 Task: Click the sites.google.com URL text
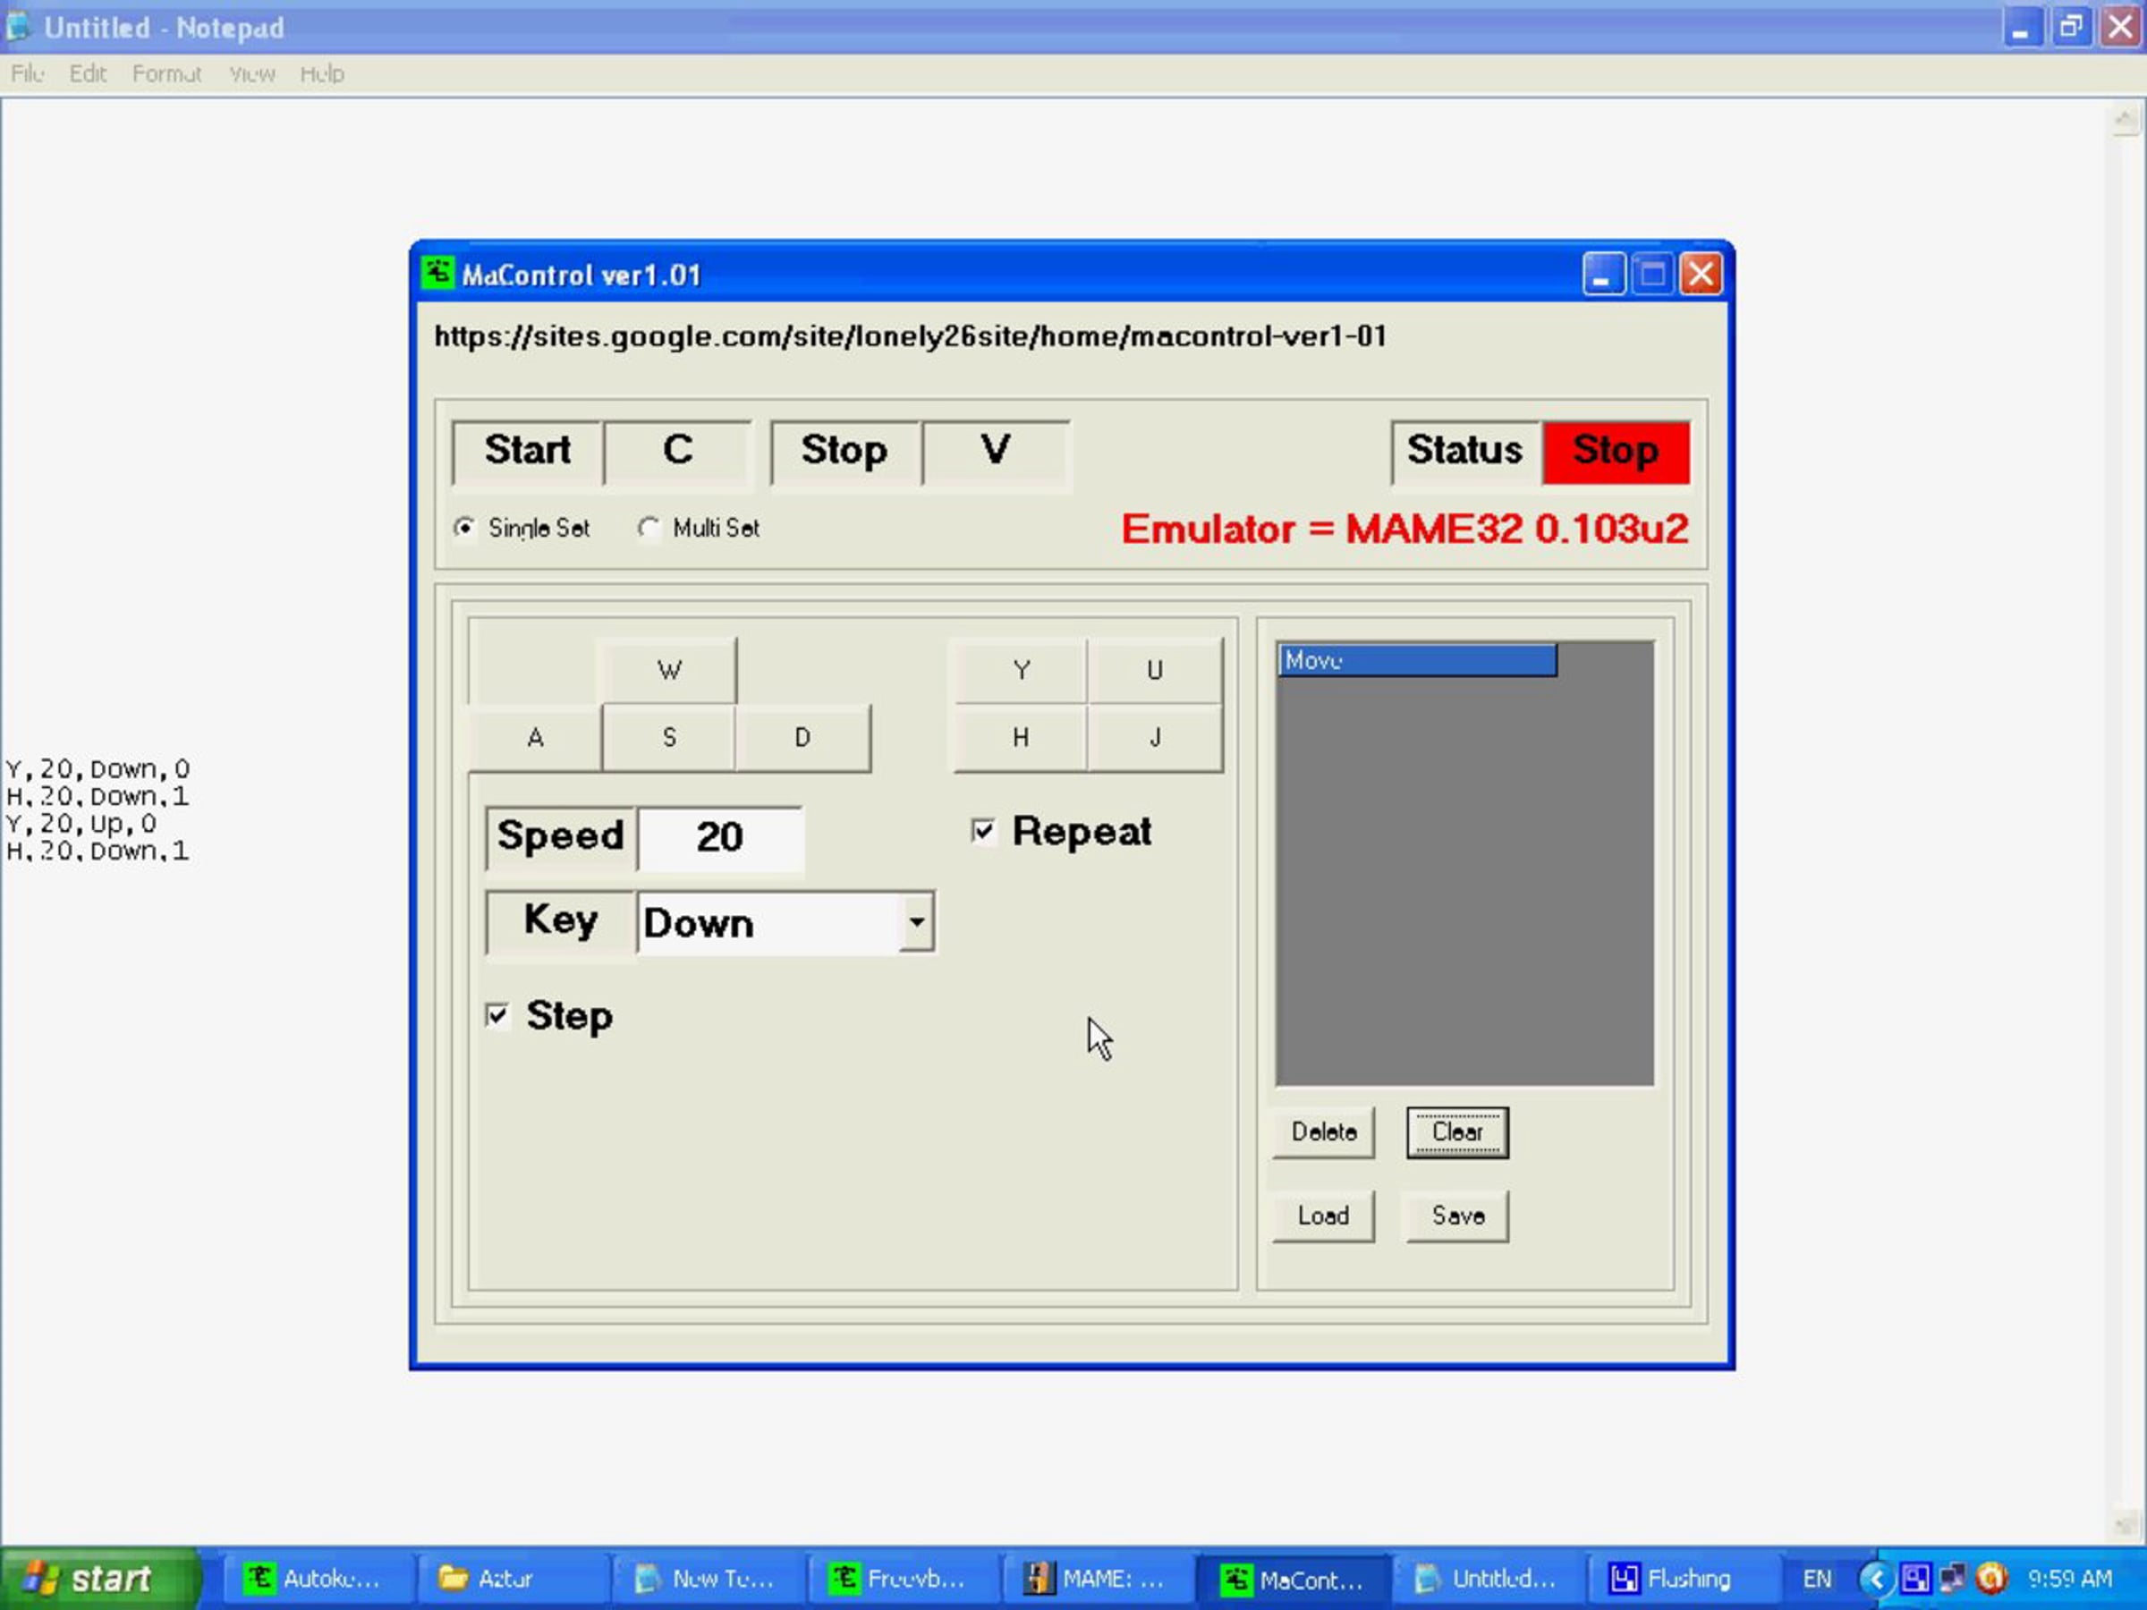coord(911,336)
